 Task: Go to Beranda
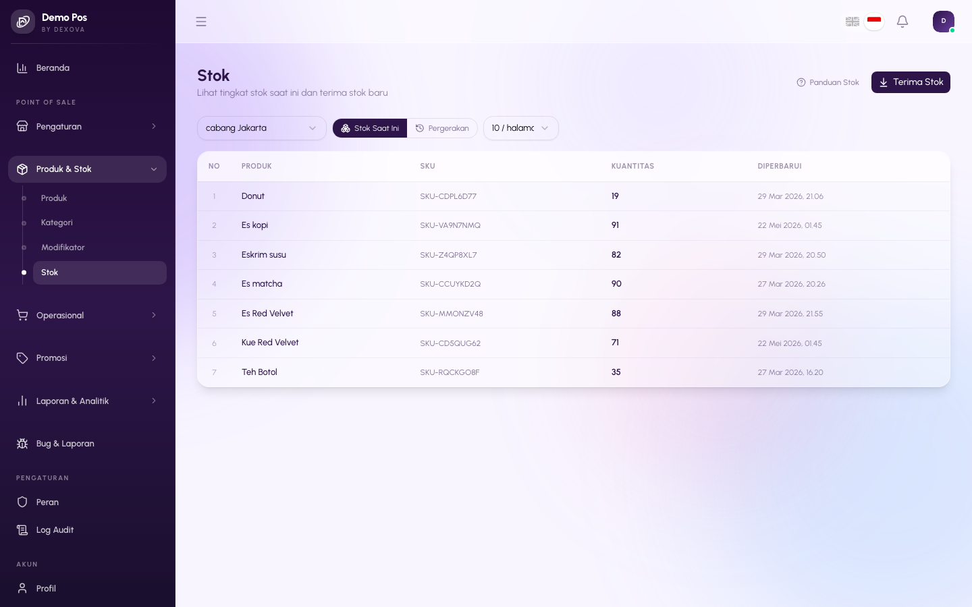pos(87,68)
